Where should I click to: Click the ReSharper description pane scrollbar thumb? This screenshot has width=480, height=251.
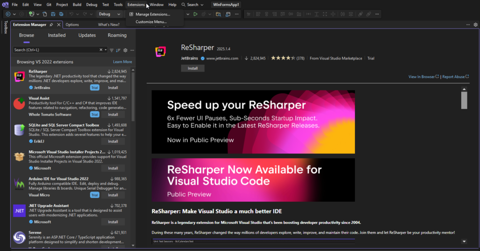(464, 100)
